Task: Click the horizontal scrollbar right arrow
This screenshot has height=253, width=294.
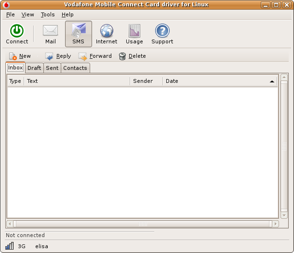Action: tap(275, 224)
